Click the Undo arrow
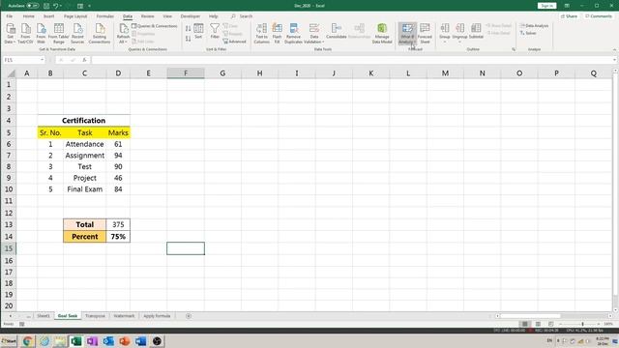Viewport: 619px width, 348px height. (x=56, y=6)
